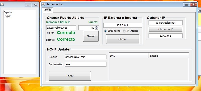Sort by the DNS column header
201x91 pixels.
(129, 56)
